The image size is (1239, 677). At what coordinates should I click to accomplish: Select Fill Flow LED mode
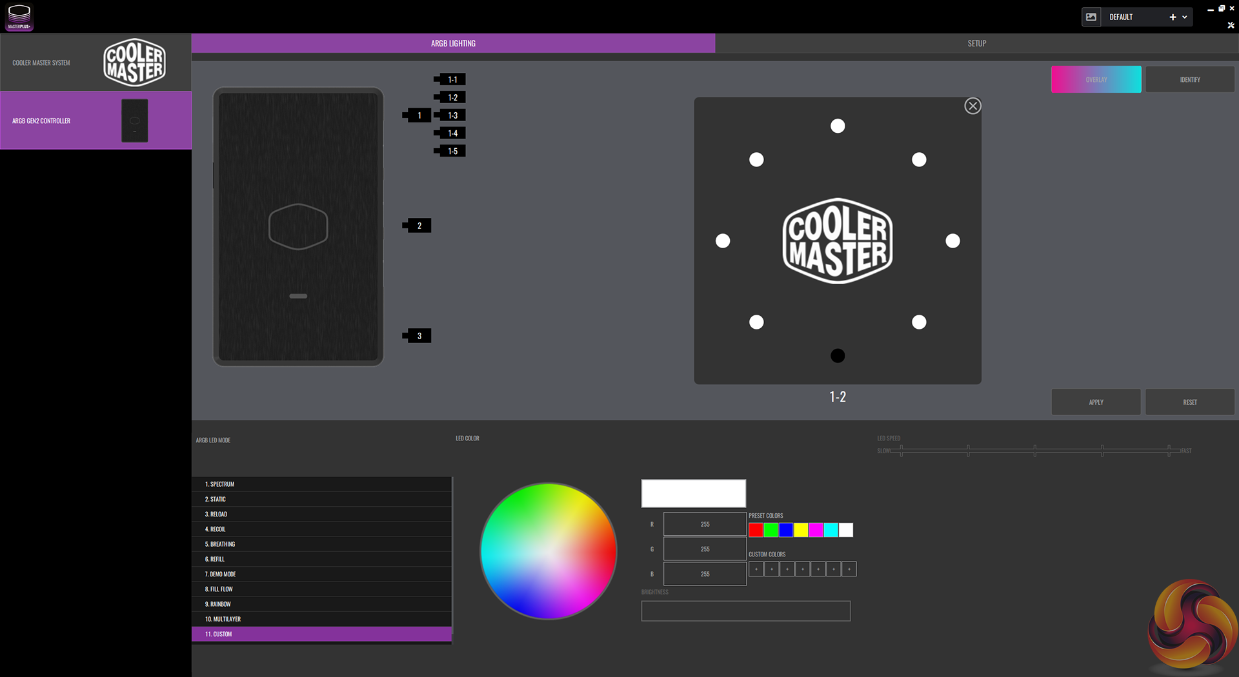(321, 589)
